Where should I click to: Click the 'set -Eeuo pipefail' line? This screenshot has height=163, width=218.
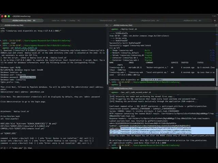10,119
